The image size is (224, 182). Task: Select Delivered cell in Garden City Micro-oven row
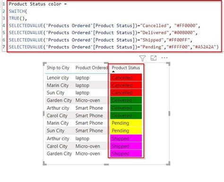(126, 100)
